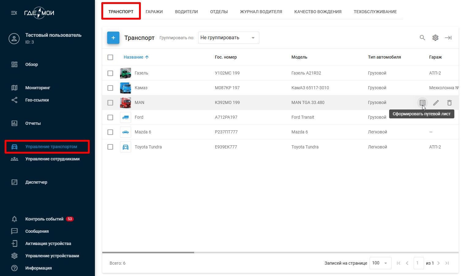Click the collapse panel arrow icon
462x276 pixels.
pyautogui.click(x=448, y=38)
